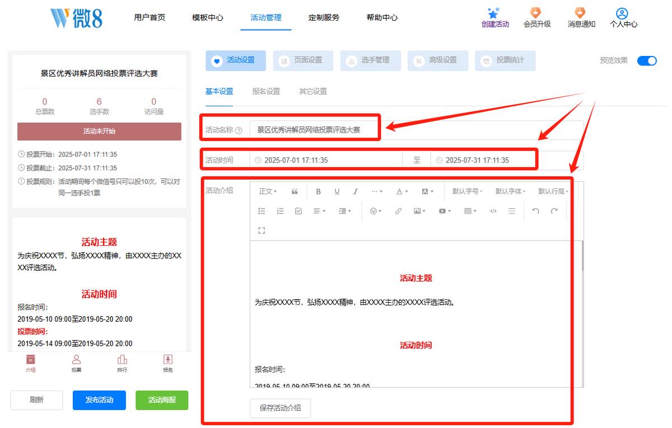Screen dimensions: 672x428
Task: Open the emoji picker dropdown
Action: point(376,211)
